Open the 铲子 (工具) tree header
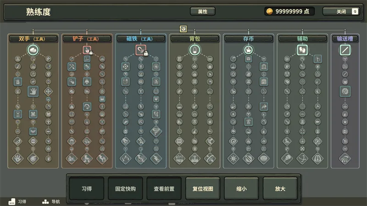Image resolution: width=367 pixels, height=206 pixels. 87,38
